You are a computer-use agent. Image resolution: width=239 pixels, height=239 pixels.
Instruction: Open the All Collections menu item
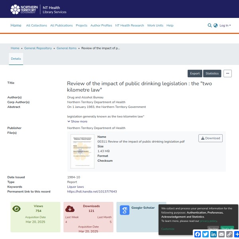tap(36, 25)
